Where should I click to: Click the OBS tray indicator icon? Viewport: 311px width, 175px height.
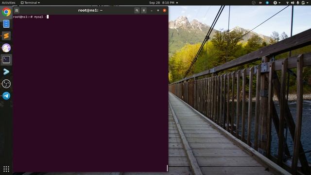[x=254, y=2]
